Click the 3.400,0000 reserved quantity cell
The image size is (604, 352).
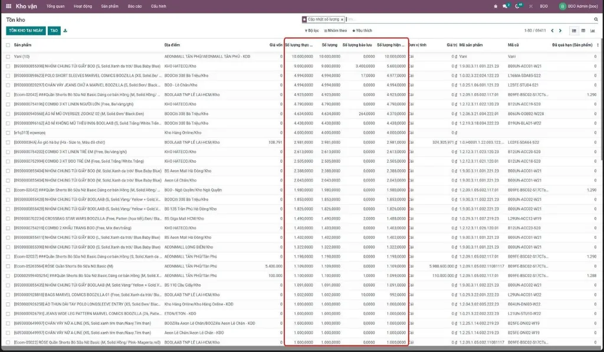point(365,66)
